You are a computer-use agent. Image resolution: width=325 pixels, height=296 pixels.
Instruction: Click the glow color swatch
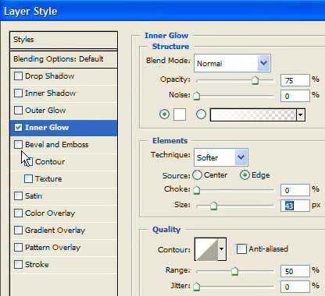tap(180, 115)
